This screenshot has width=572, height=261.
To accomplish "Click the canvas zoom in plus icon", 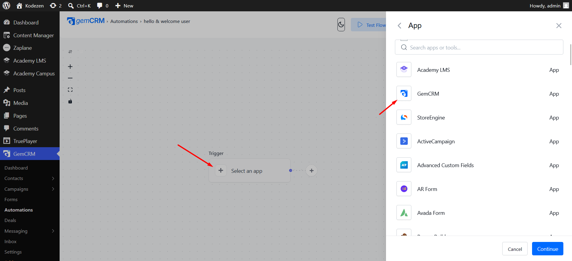I will click(x=70, y=66).
